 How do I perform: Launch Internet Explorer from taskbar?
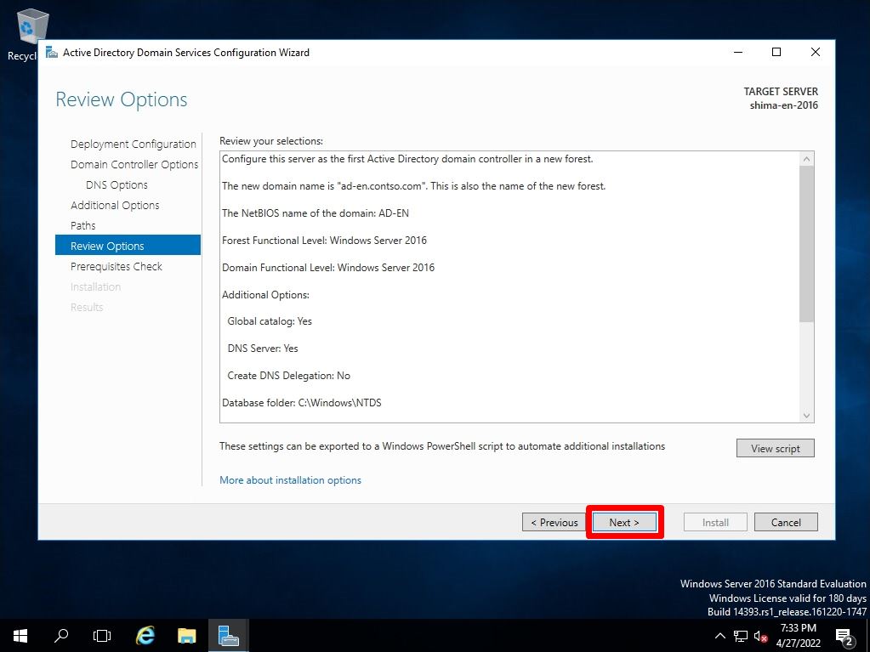pyautogui.click(x=145, y=635)
